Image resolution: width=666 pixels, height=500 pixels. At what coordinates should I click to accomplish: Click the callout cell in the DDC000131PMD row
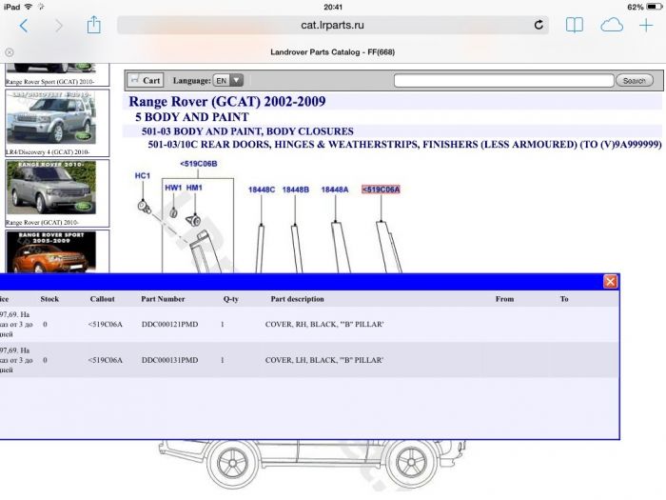point(106,360)
